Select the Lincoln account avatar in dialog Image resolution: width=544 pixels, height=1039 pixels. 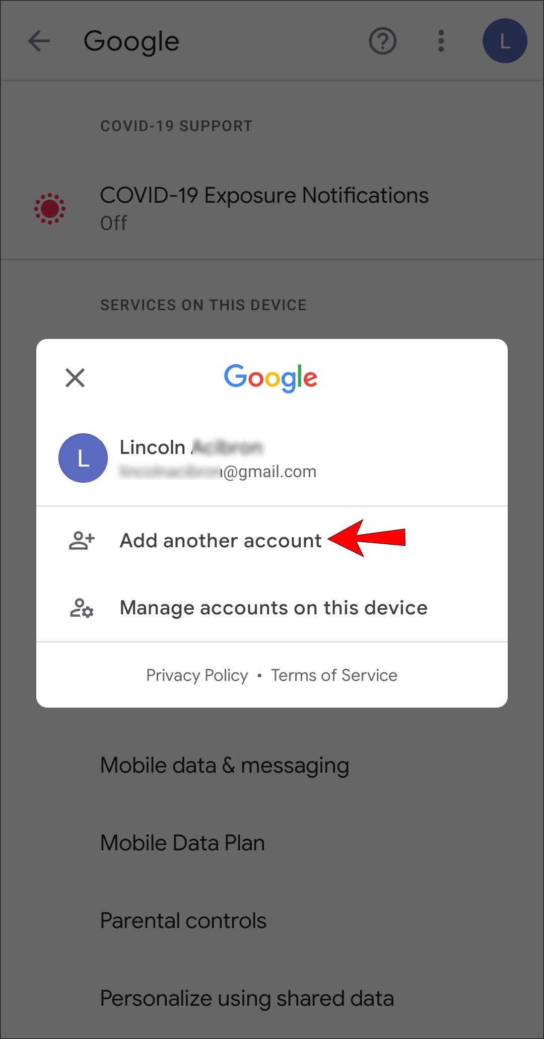[x=83, y=458]
